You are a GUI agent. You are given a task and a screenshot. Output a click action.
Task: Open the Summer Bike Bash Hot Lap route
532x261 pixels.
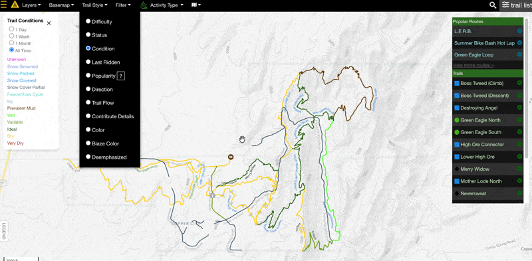tap(484, 43)
